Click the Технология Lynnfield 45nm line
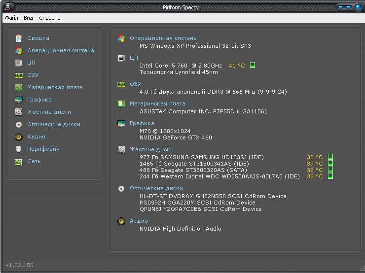365x273 pixels. (x=179, y=72)
